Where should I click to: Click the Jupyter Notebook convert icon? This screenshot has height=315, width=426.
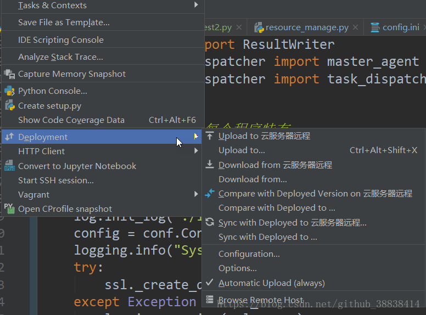click(x=9, y=165)
